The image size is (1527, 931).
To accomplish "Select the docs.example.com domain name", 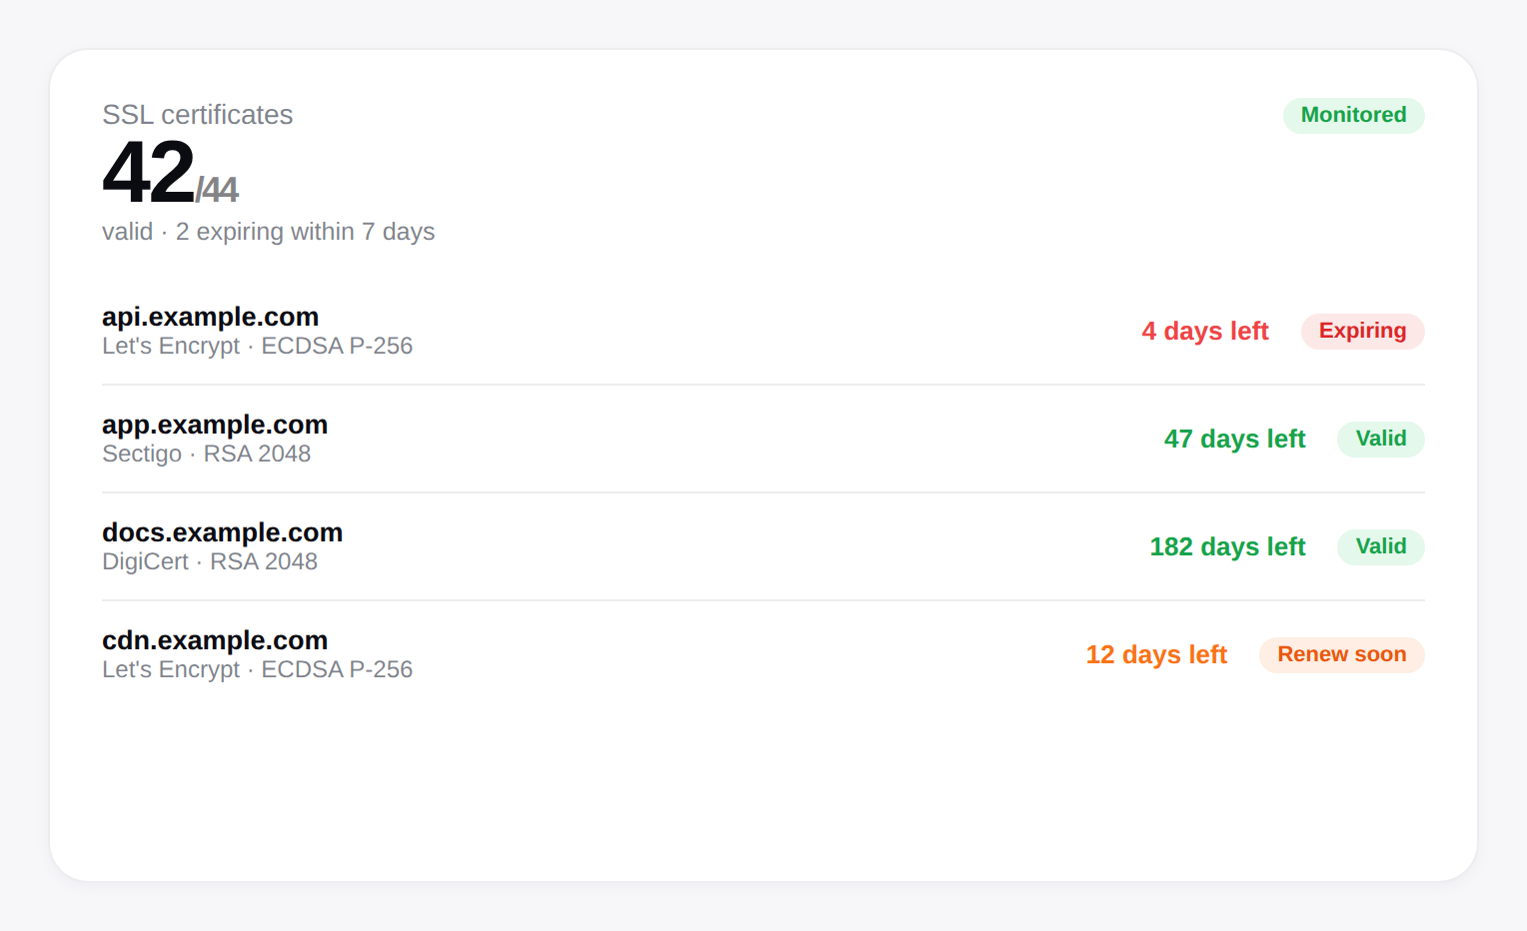I will point(222,532).
